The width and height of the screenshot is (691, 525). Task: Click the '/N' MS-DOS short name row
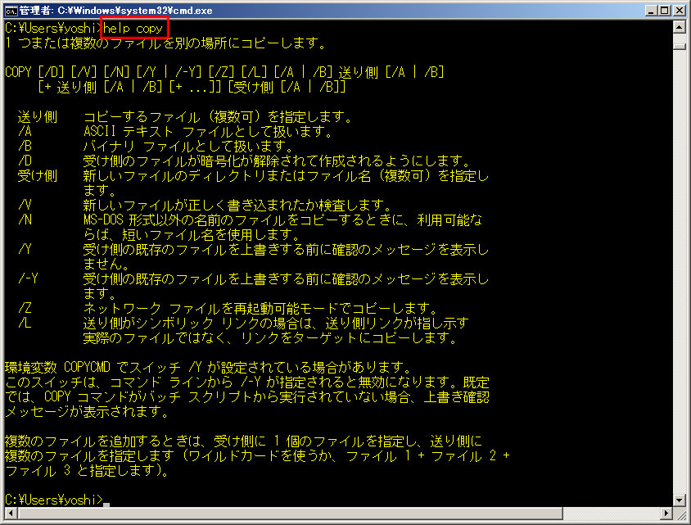(x=251, y=227)
